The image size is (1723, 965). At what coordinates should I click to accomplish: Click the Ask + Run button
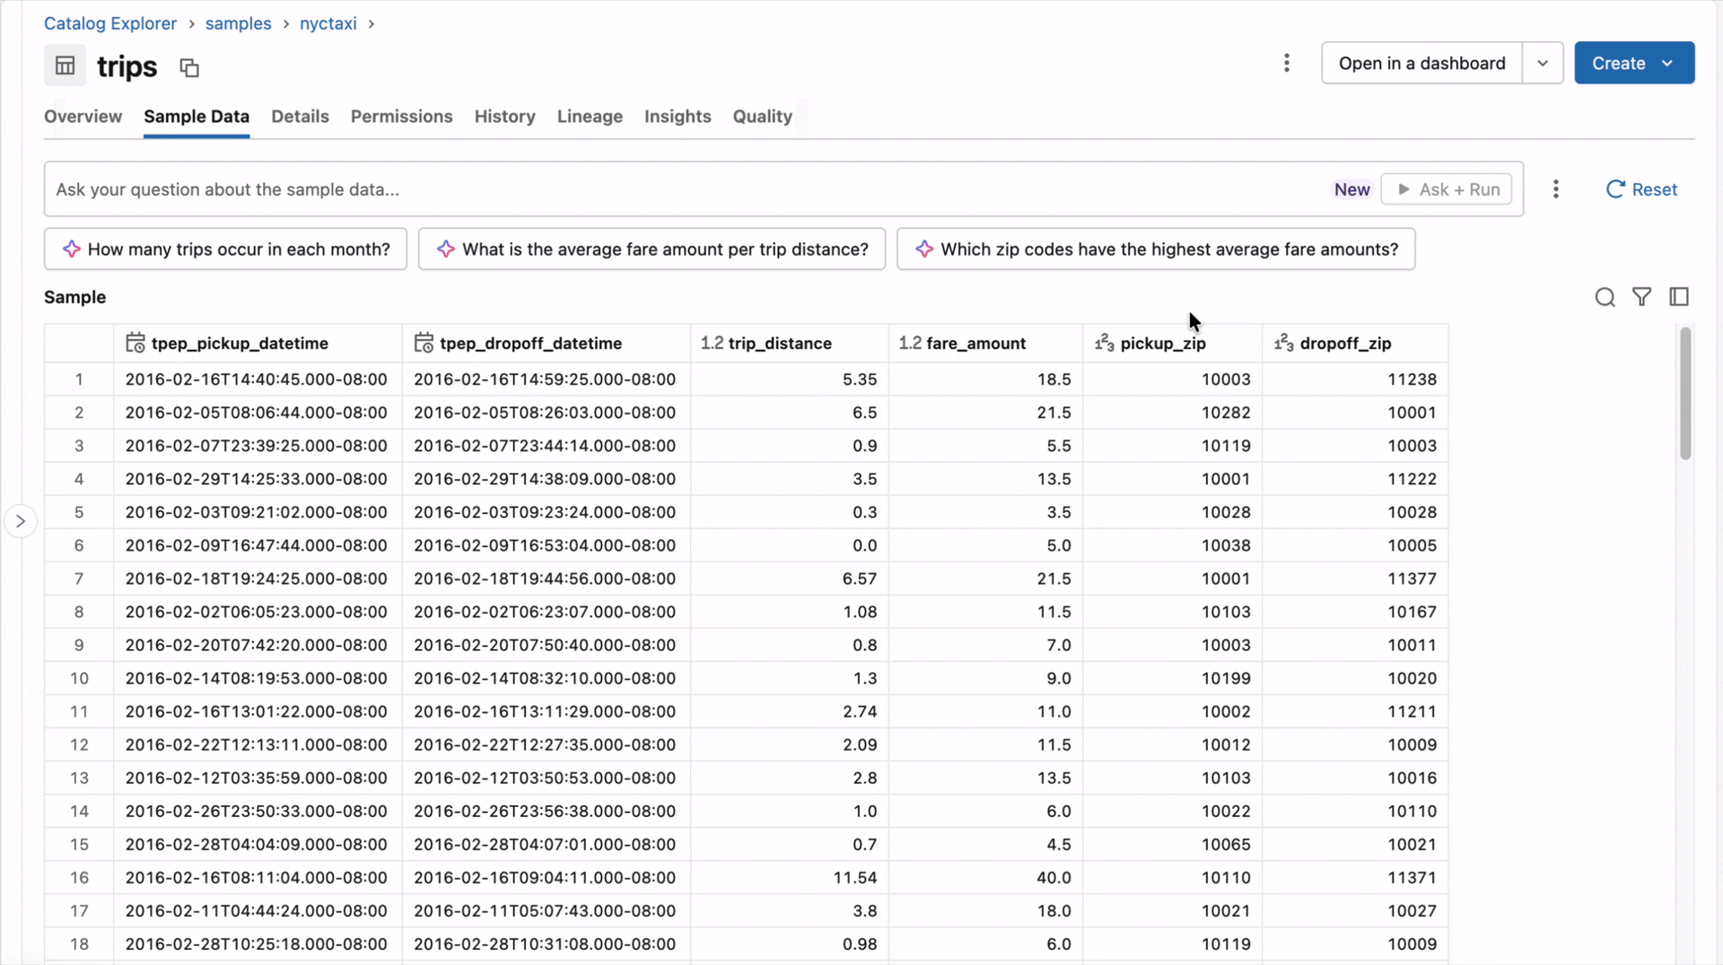click(1447, 189)
